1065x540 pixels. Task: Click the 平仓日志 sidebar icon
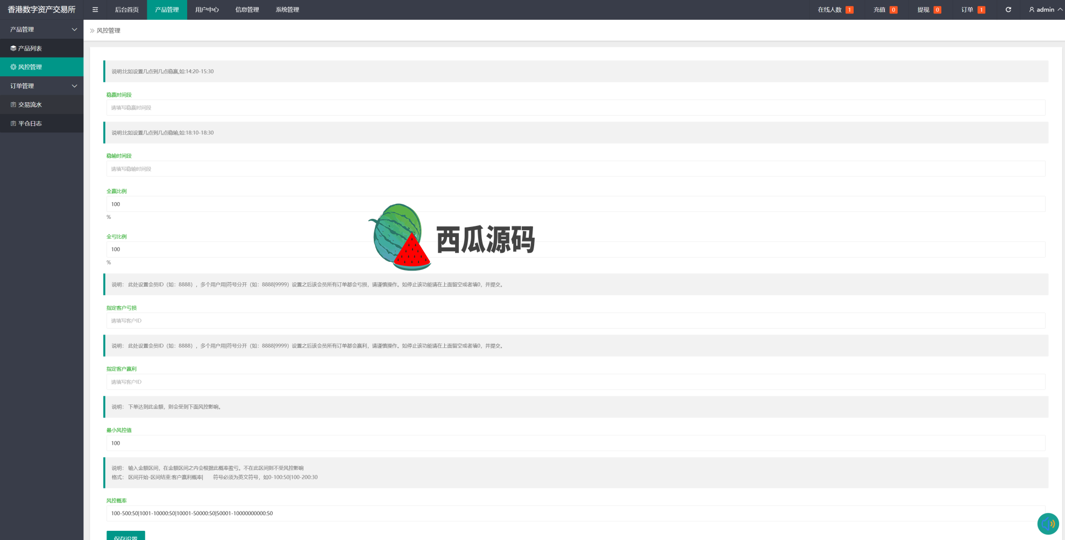coord(13,124)
